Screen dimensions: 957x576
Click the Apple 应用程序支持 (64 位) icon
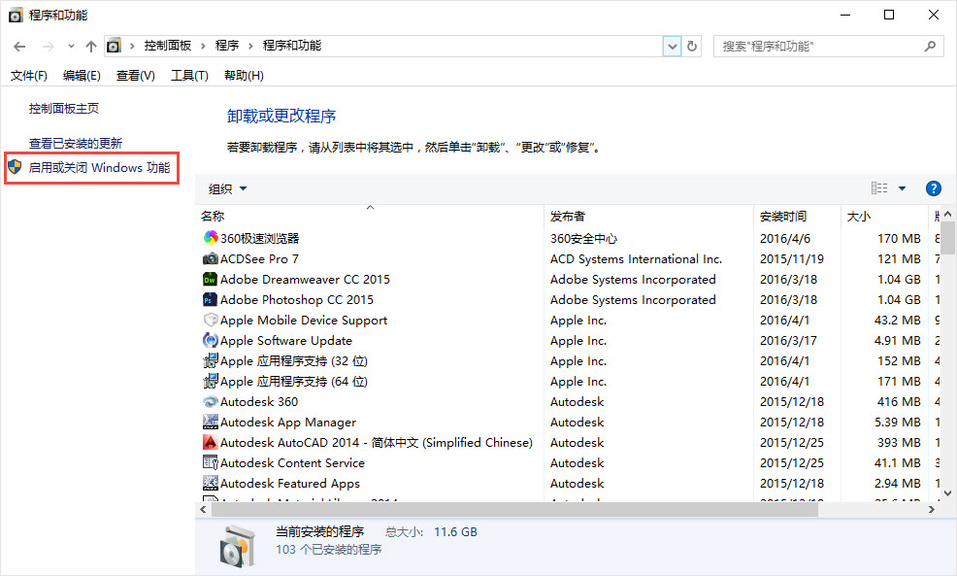click(211, 381)
